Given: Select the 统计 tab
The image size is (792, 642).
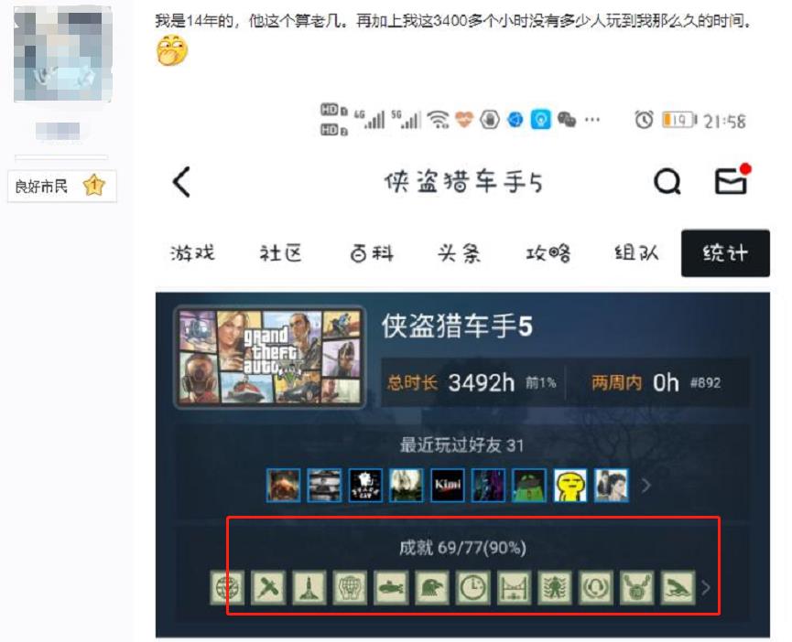Looking at the screenshot, I should [x=724, y=253].
